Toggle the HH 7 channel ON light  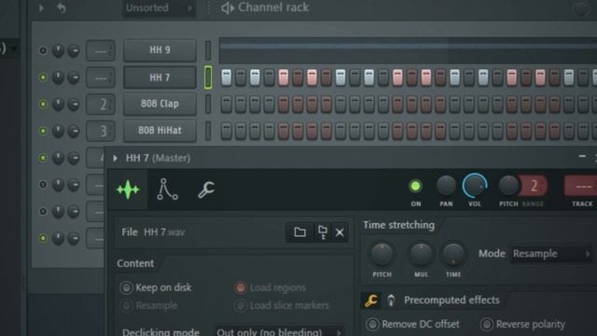[415, 186]
